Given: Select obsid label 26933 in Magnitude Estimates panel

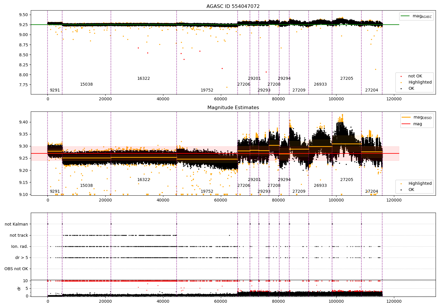Looking at the screenshot, I should (x=320, y=186).
